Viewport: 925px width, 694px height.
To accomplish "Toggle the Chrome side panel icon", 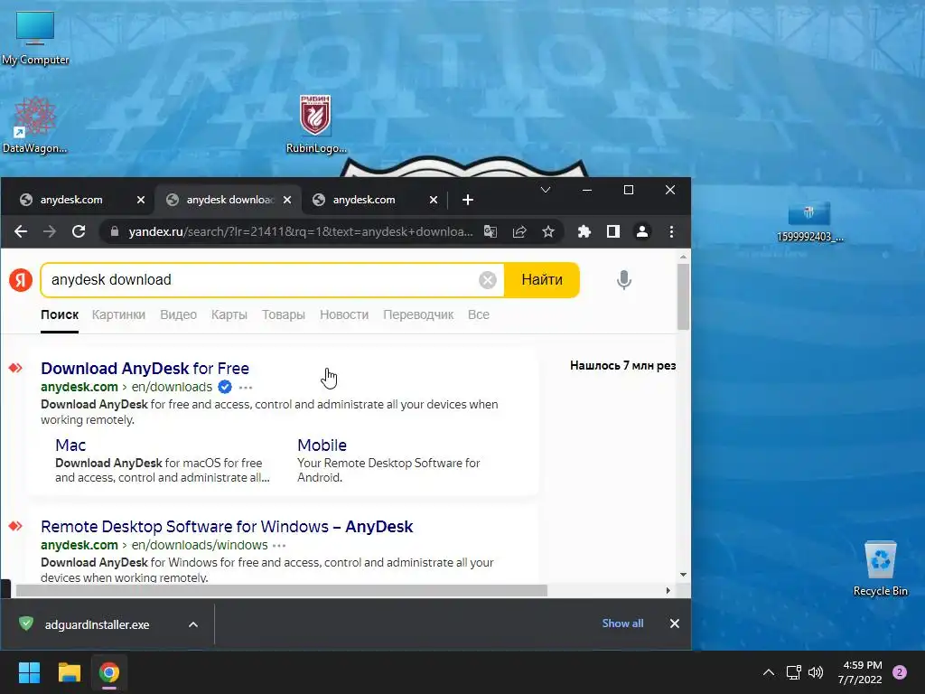I will click(613, 232).
